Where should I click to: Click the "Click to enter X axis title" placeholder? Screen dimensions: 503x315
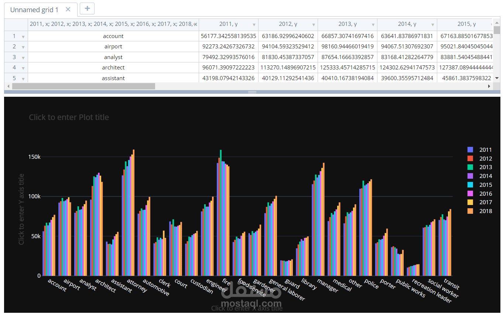(x=247, y=308)
